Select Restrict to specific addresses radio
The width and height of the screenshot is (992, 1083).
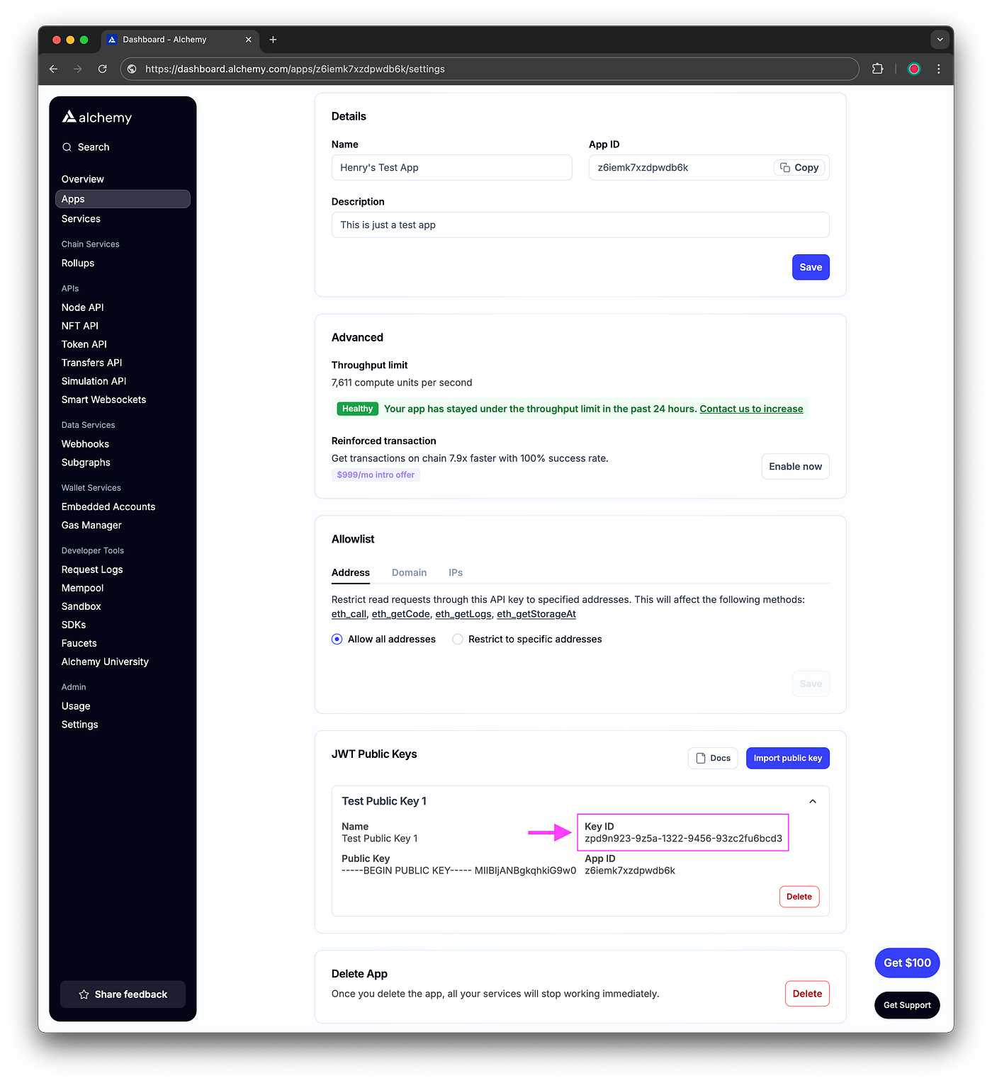pos(458,640)
